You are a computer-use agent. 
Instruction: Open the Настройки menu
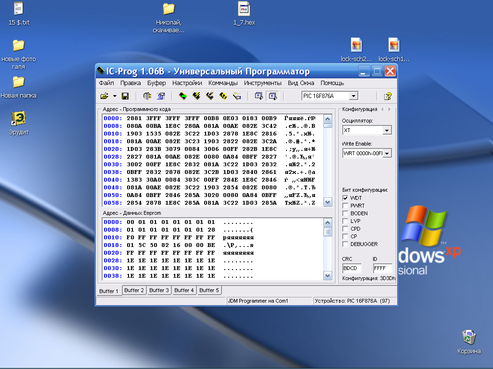pos(187,83)
